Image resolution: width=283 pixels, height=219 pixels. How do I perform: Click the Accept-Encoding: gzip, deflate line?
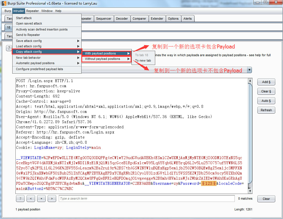click(50, 137)
